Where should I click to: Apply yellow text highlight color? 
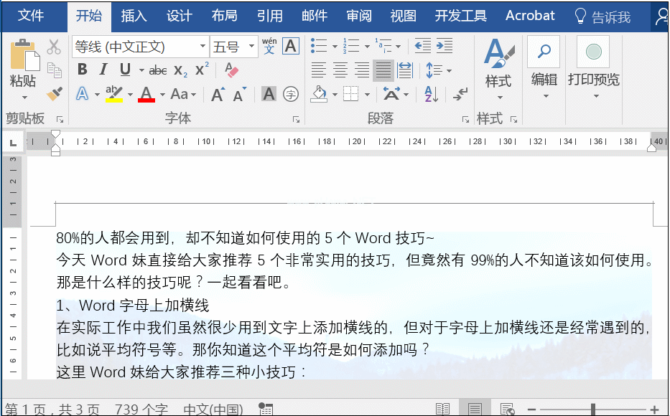tap(114, 94)
